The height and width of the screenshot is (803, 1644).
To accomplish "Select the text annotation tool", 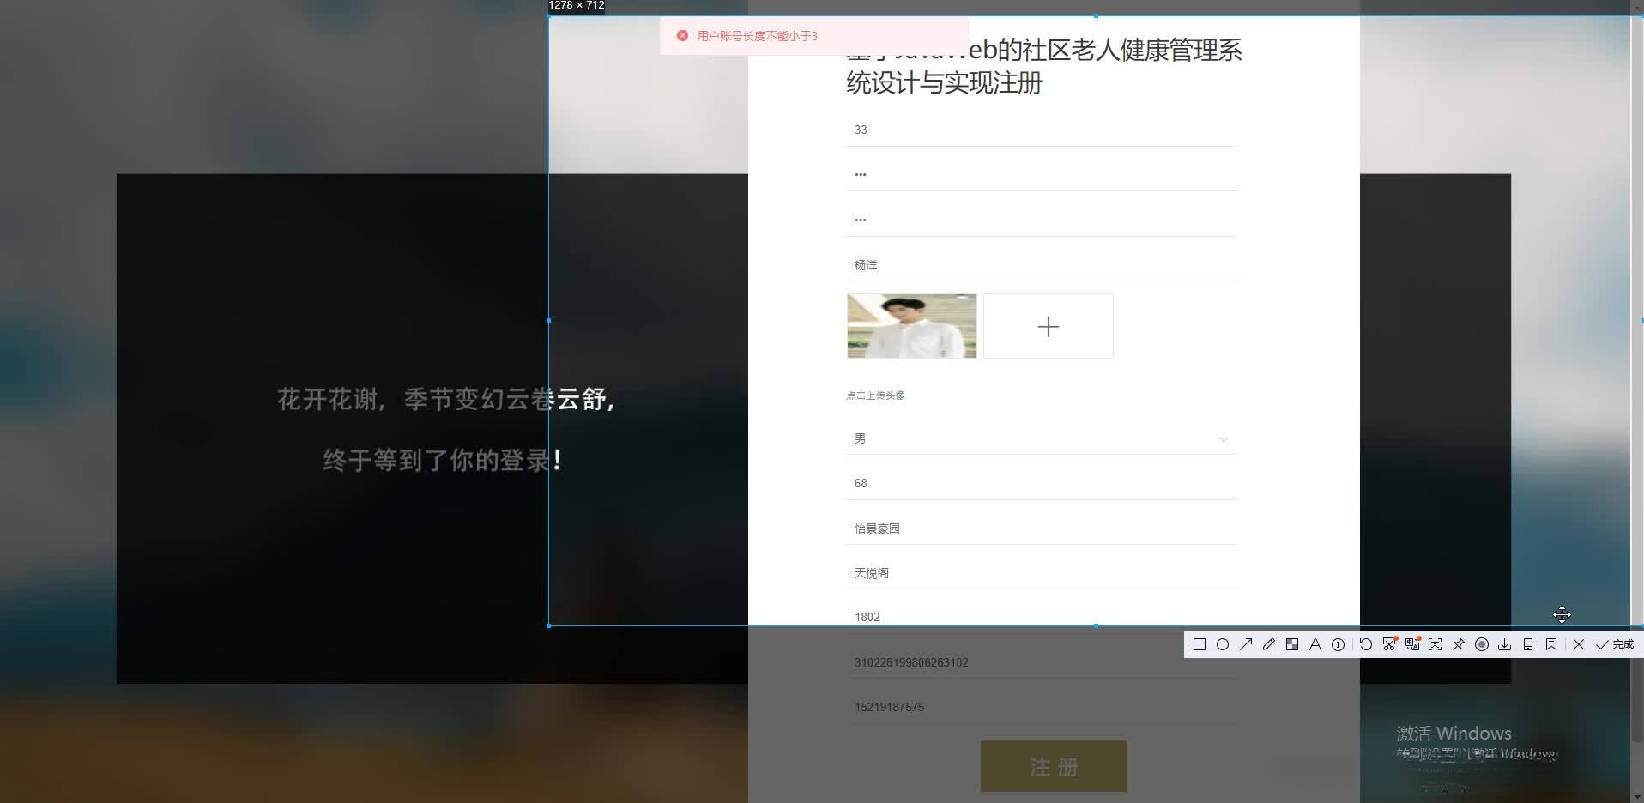I will pos(1315,643).
